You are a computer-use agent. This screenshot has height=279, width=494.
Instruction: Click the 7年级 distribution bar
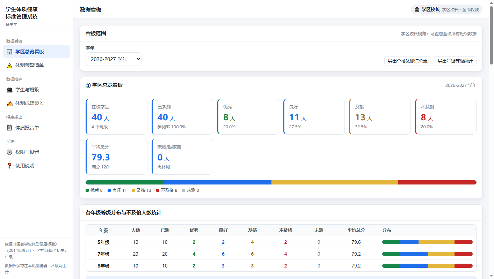click(427, 254)
